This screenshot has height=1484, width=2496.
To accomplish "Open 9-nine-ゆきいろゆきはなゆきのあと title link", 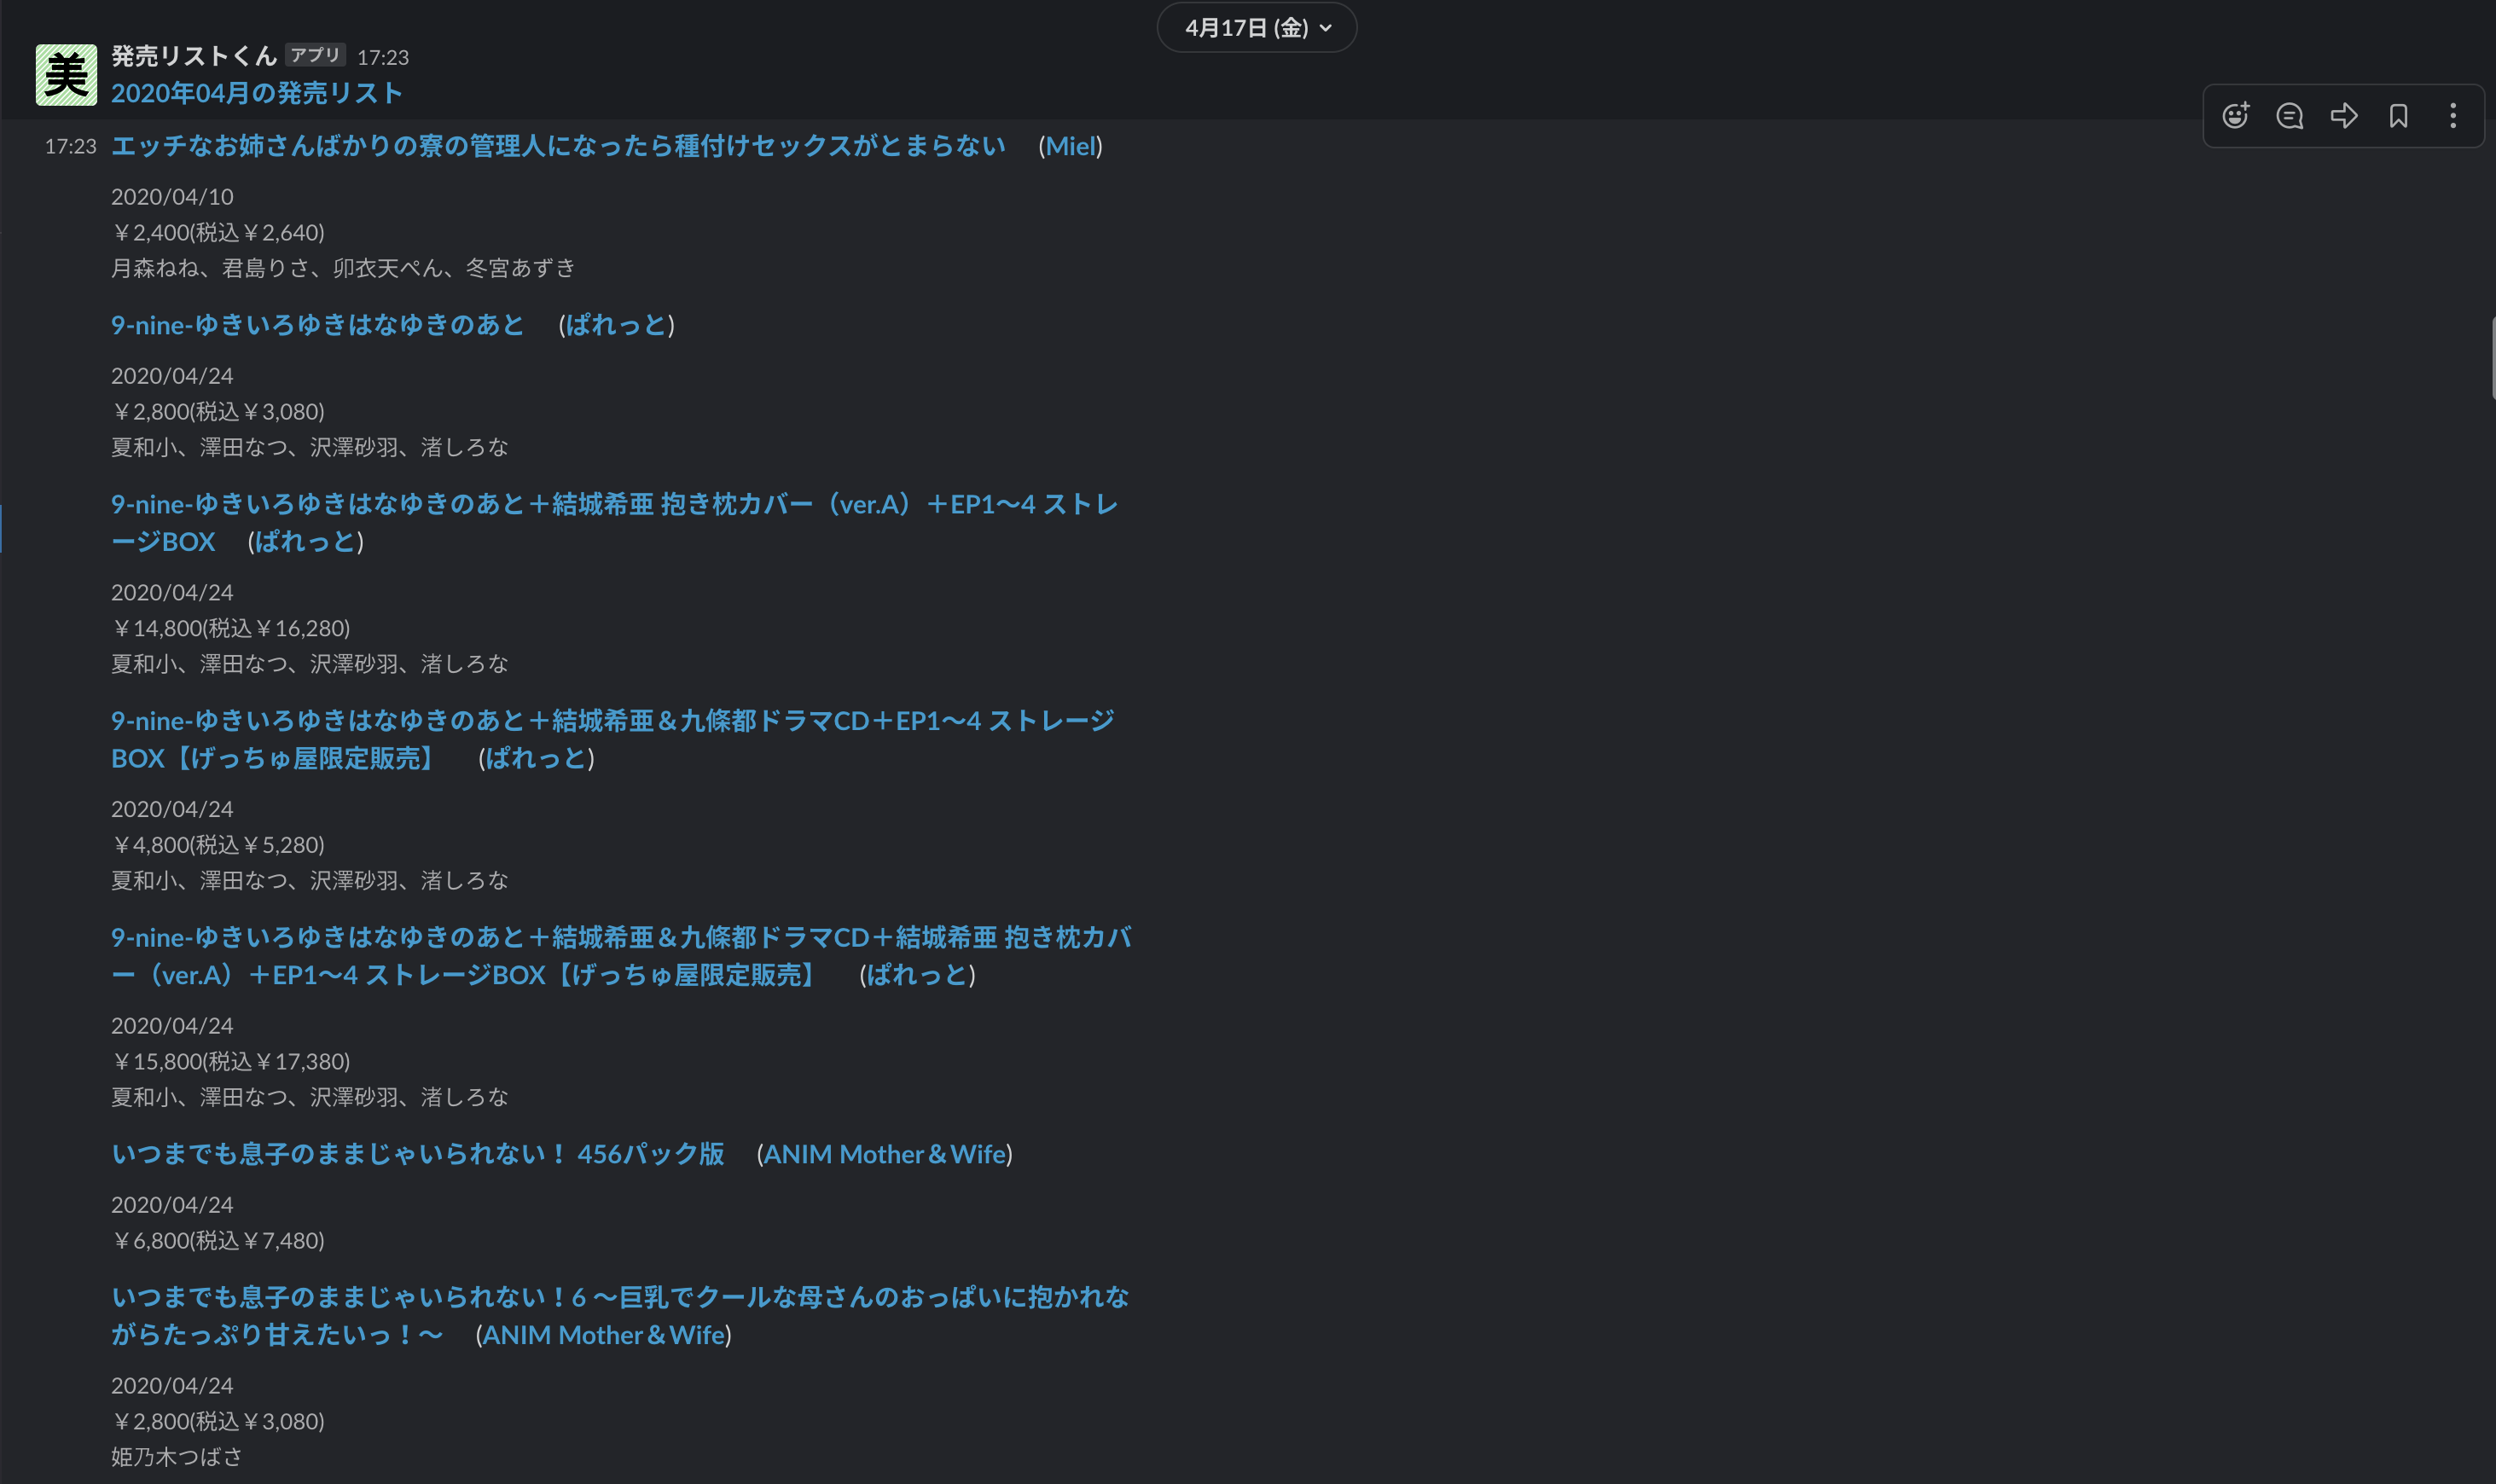I will coord(317,325).
